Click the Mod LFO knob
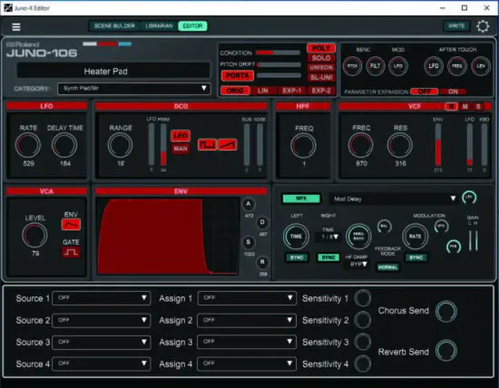The image size is (499, 388). pos(398,66)
